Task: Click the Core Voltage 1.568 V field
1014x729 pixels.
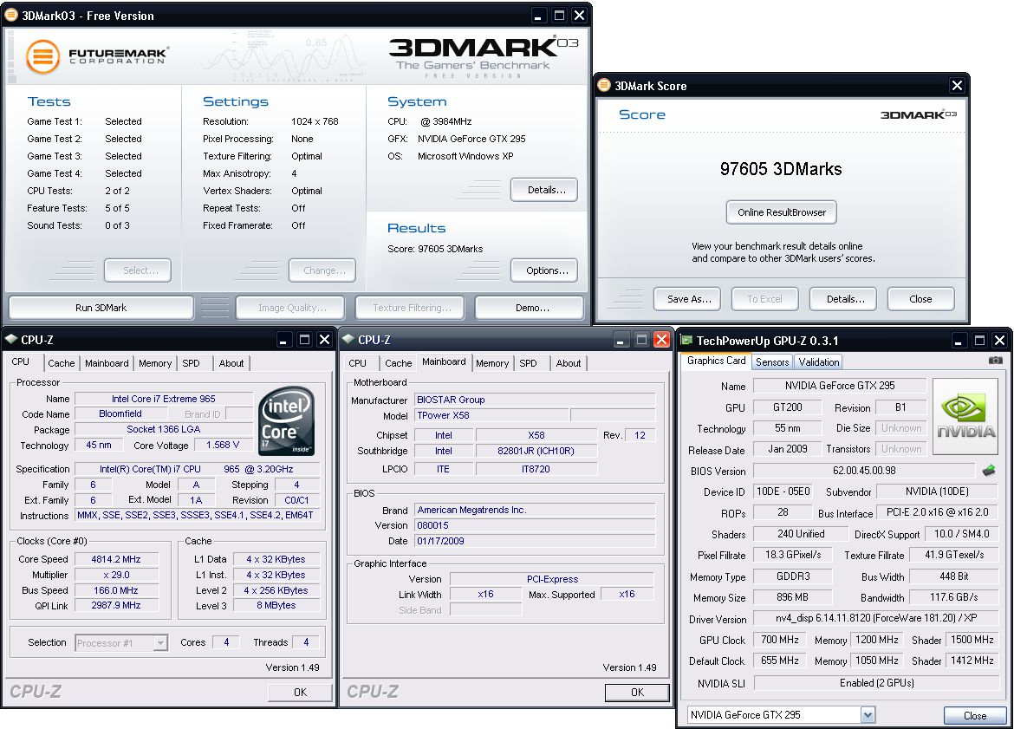Action: [223, 445]
